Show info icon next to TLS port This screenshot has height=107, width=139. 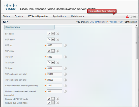tap(65, 68)
